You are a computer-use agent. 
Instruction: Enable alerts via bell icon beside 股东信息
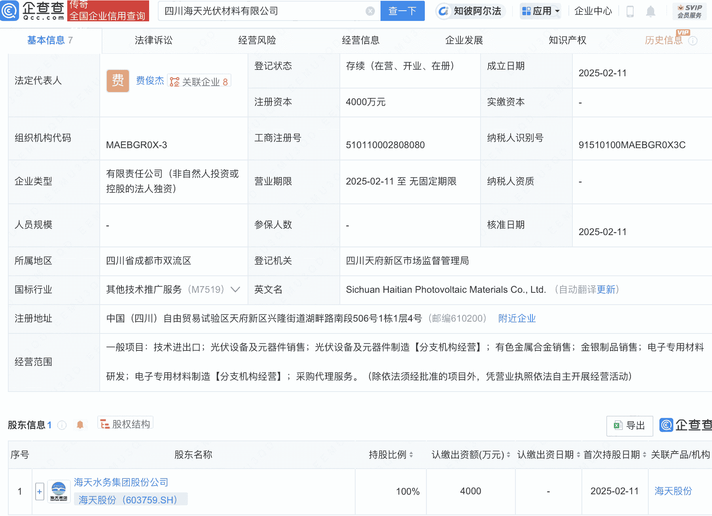click(80, 424)
